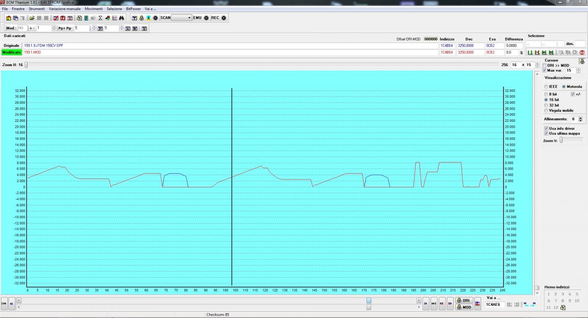Click the green calculator-like toolbar icon
Screen dimensions: 588x318
coord(86,18)
